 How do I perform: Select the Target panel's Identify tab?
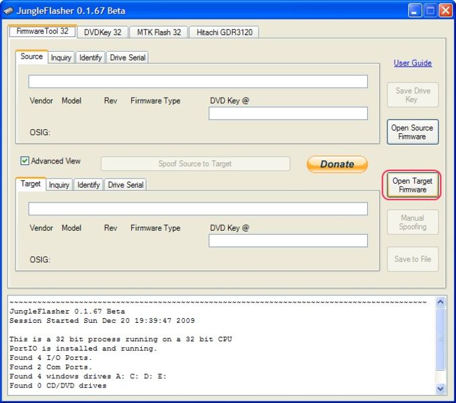coord(88,185)
